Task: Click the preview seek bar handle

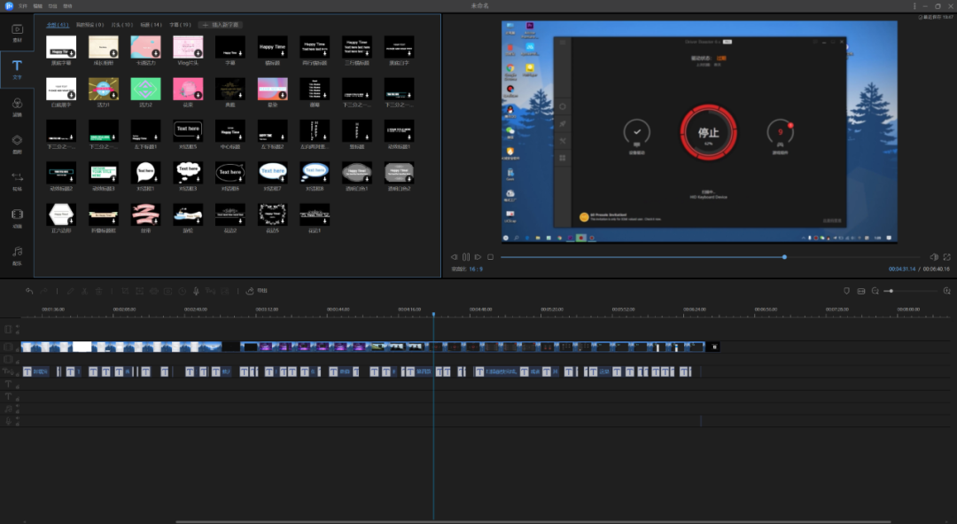Action: coord(784,257)
